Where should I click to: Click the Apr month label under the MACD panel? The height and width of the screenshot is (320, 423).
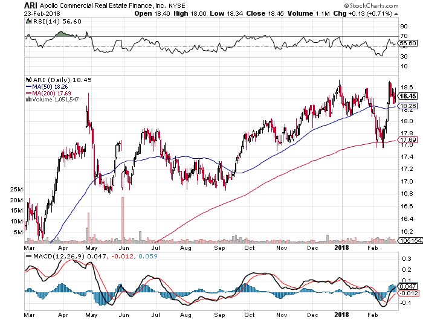click(63, 315)
